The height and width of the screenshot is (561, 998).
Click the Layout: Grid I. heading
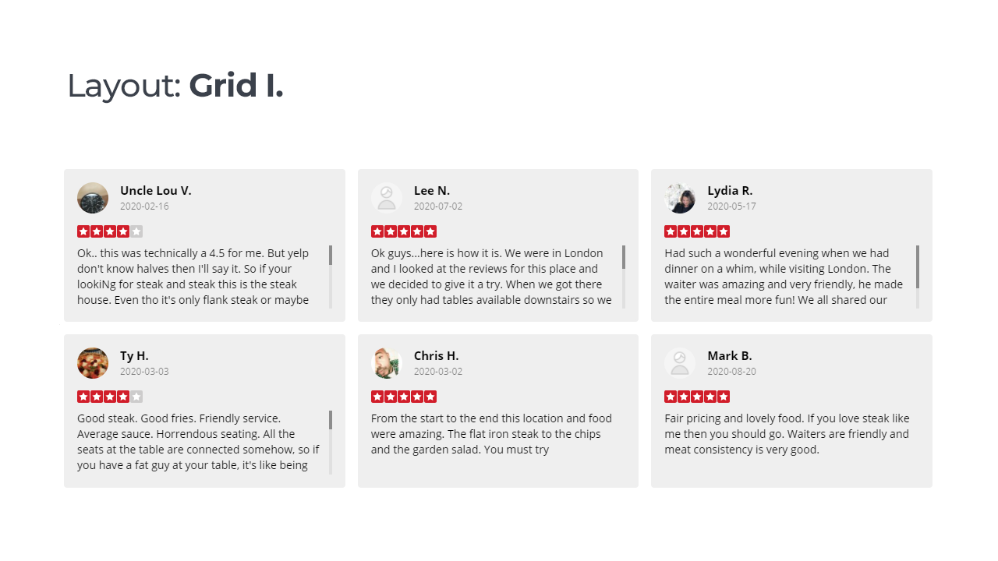pyautogui.click(x=175, y=85)
